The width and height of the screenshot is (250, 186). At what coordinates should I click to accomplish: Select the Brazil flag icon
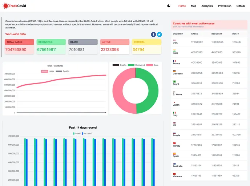(x=174, y=81)
